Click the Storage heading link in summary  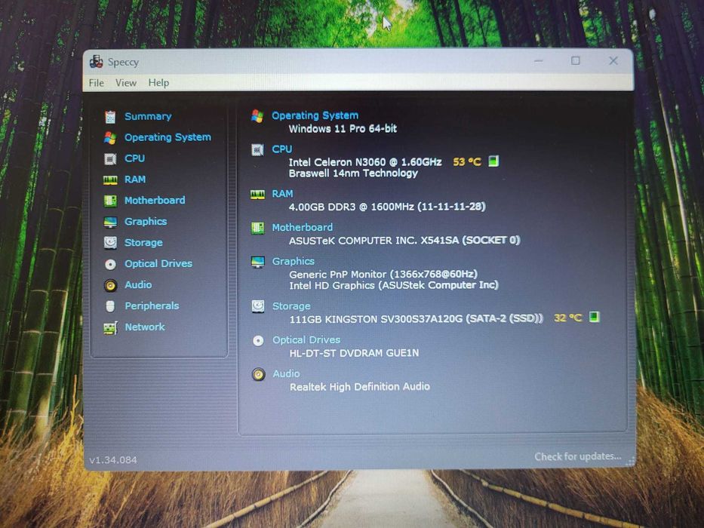pyautogui.click(x=291, y=306)
